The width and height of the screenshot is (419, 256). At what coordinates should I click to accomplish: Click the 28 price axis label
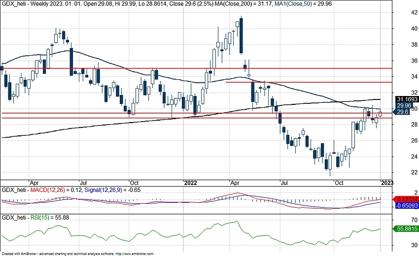pyautogui.click(x=414, y=125)
